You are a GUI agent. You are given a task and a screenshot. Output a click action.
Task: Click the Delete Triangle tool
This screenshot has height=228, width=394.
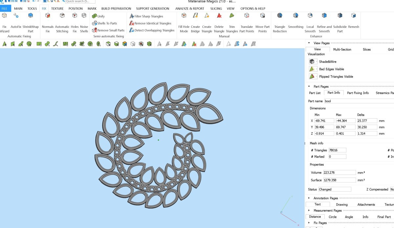coord(219,22)
